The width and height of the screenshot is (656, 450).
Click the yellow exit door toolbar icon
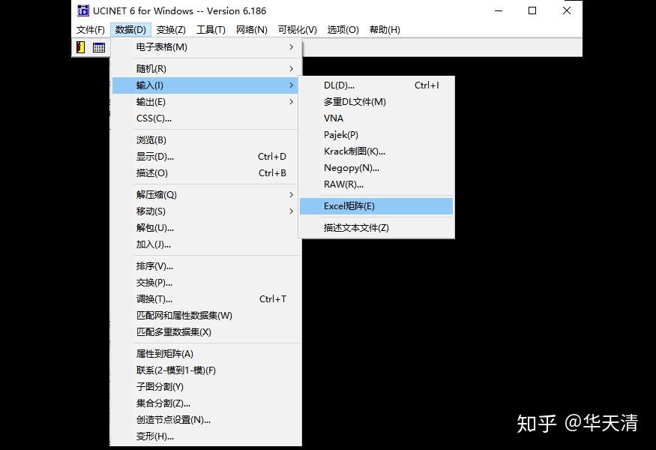coord(81,46)
